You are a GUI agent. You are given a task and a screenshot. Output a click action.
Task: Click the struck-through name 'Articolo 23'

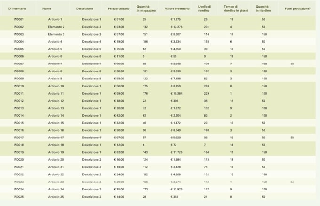[x=56, y=182]
